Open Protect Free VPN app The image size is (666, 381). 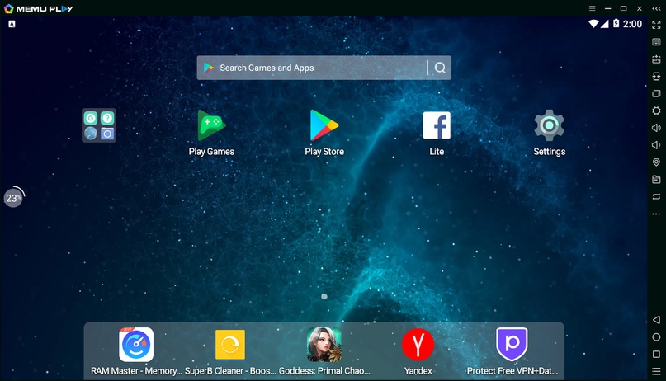tap(512, 345)
